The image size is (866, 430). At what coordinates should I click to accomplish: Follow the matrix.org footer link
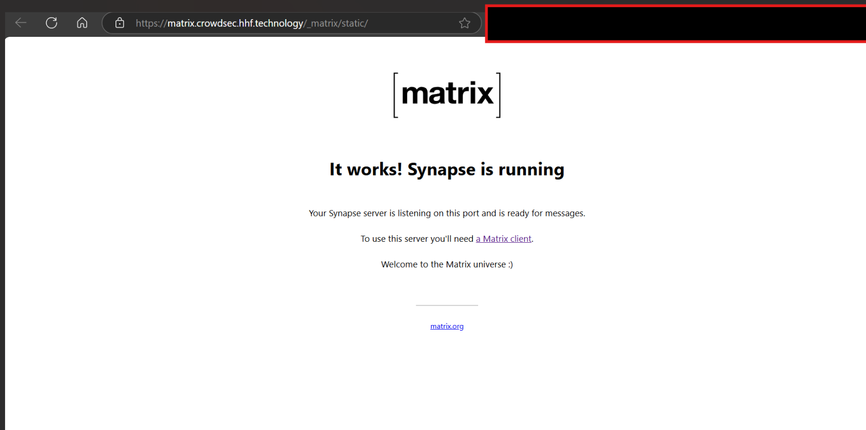click(447, 326)
